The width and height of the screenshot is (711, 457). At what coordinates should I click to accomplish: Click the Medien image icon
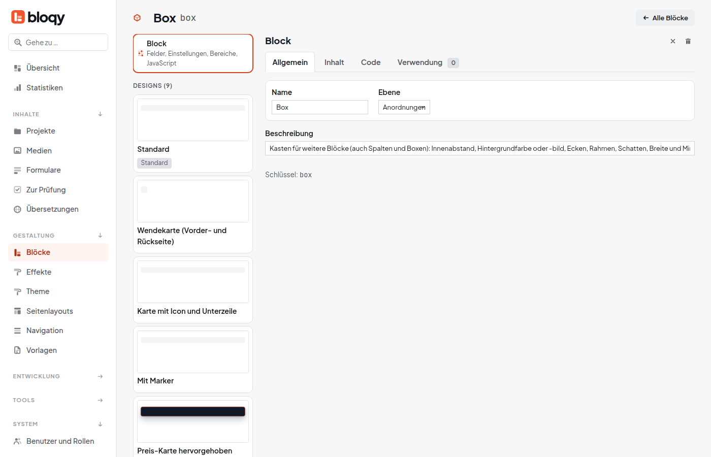coord(17,151)
